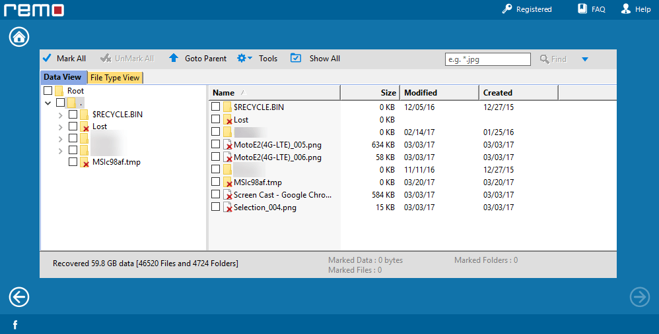Select the Data View tab
Viewport: 659px width, 334px height.
[x=63, y=77]
